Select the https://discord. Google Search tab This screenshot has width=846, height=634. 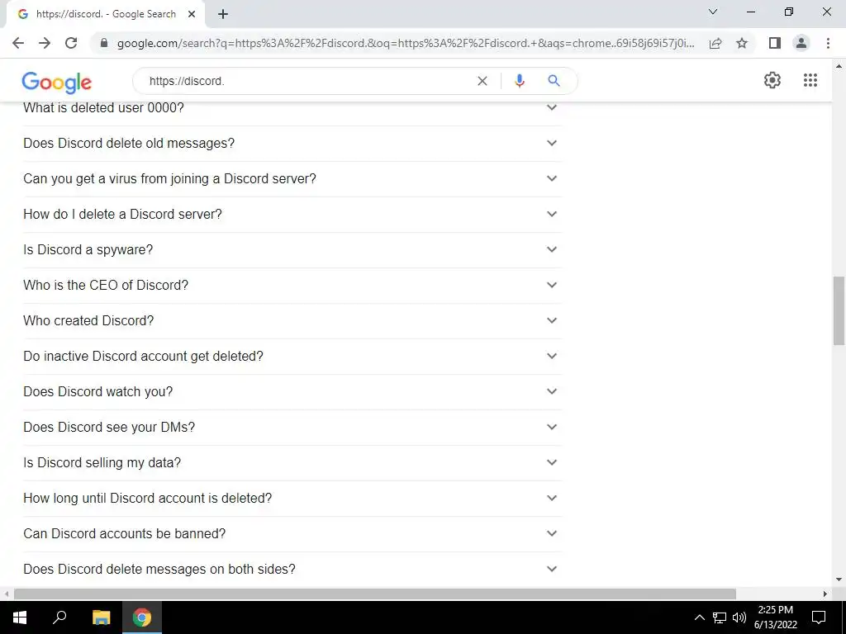click(x=105, y=15)
